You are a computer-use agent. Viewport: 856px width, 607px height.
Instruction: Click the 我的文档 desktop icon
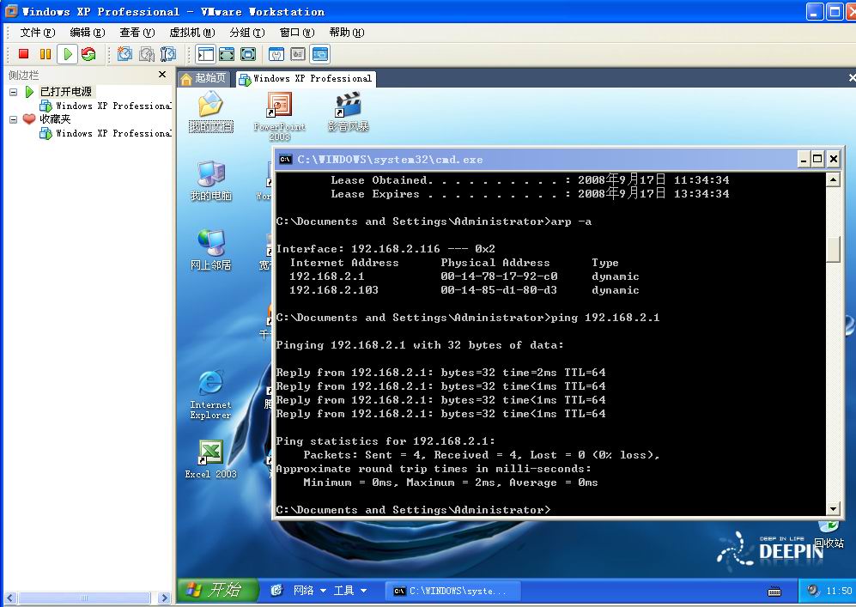click(x=210, y=112)
